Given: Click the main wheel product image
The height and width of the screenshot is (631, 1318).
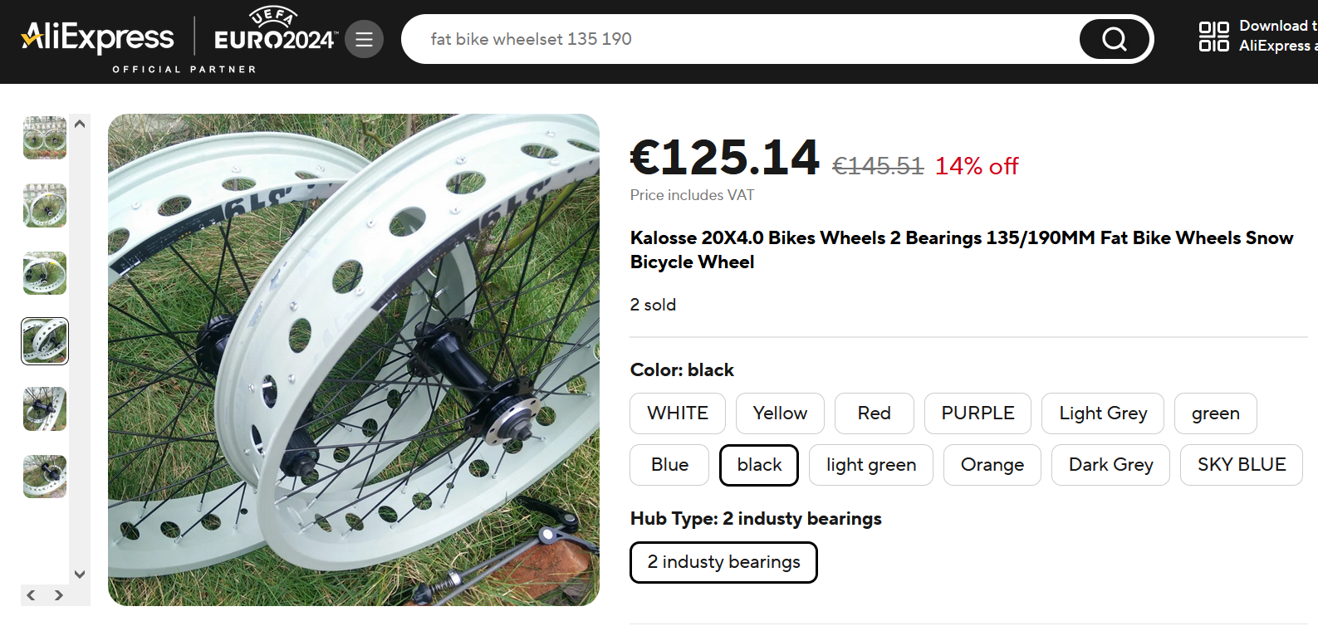Looking at the screenshot, I should (354, 360).
